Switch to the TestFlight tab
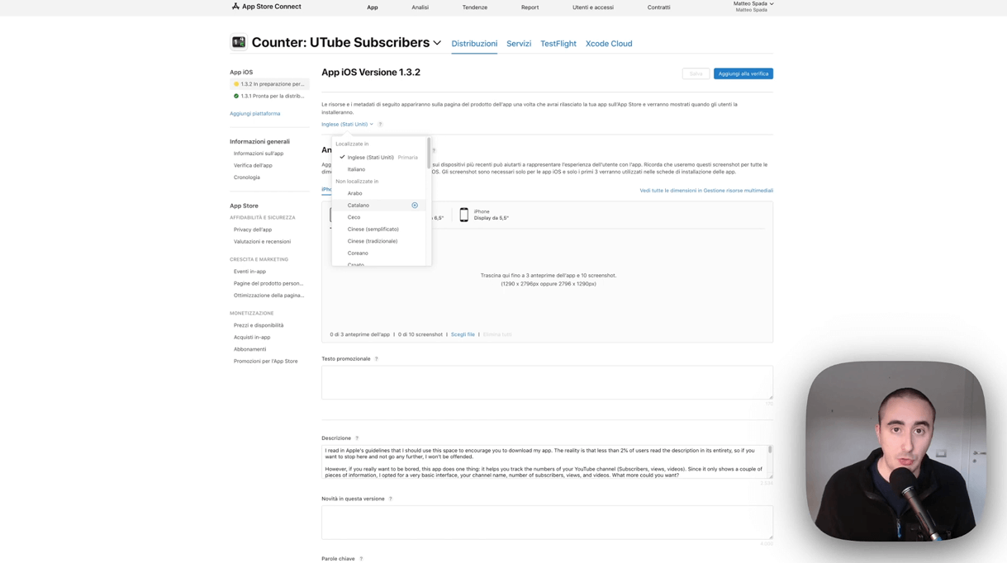 (558, 44)
